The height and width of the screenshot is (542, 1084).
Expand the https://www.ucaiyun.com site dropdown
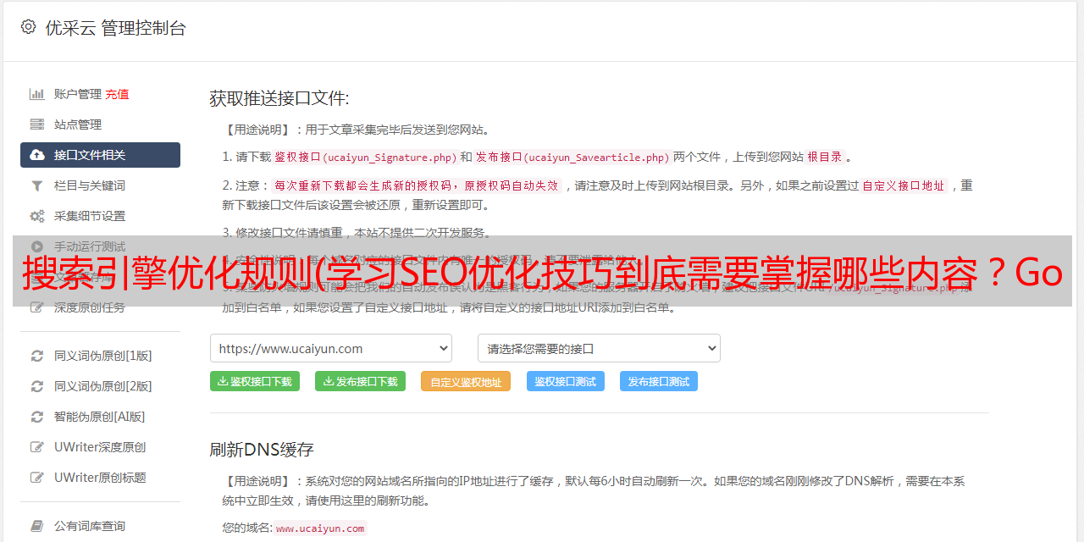[x=331, y=348]
